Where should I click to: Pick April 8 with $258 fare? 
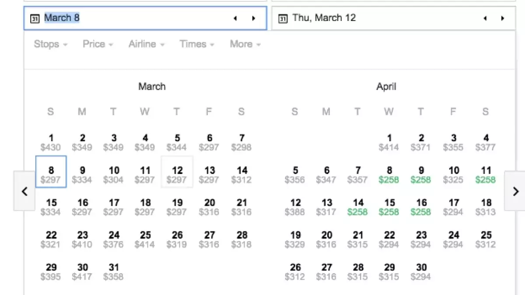389,175
